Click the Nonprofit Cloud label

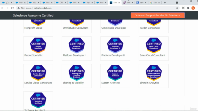pyautogui.click(x=33, y=28)
